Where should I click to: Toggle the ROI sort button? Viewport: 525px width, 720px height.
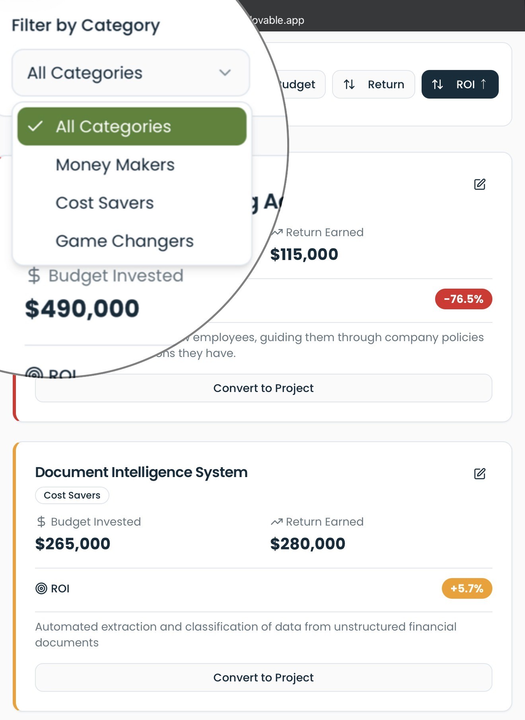point(460,84)
